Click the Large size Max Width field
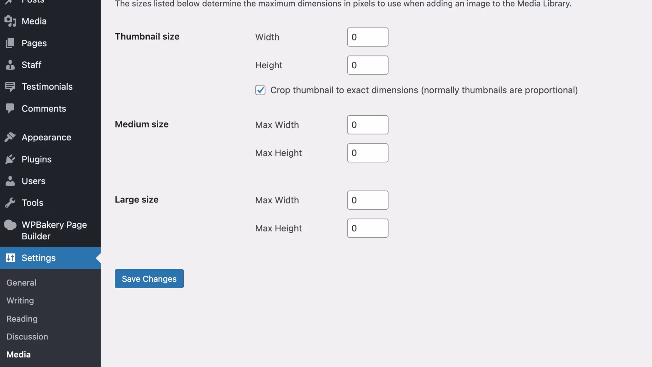Viewport: 652px width, 367px height. point(367,200)
